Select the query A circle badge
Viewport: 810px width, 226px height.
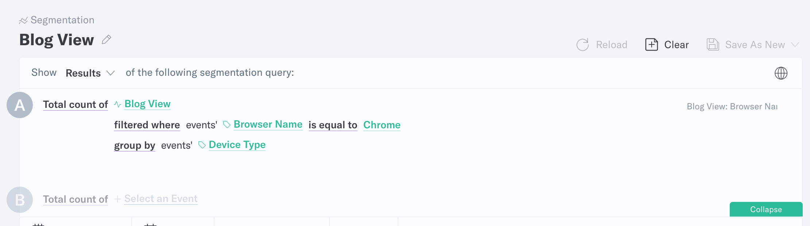pos(20,105)
